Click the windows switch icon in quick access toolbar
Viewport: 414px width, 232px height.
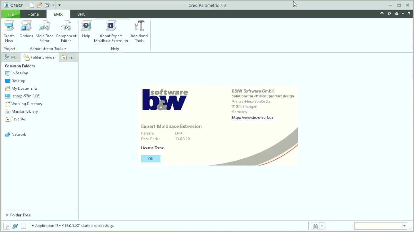pyautogui.click(x=47, y=5)
